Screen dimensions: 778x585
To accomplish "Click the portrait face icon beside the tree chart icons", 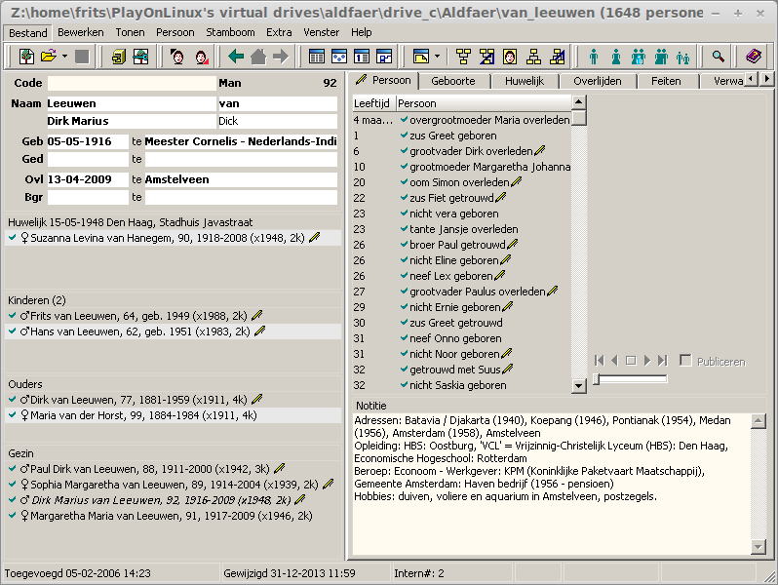I will (x=510, y=57).
